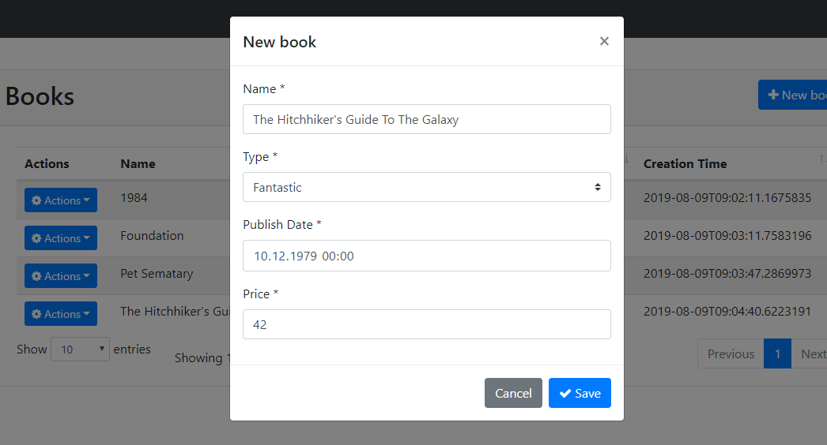The height and width of the screenshot is (445, 827).
Task: Go to Next page in pagination
Action: click(812, 353)
